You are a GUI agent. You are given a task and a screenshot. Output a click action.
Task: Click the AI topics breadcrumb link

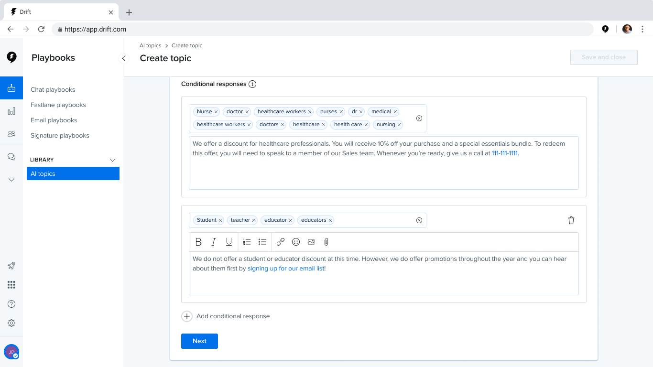[151, 46]
